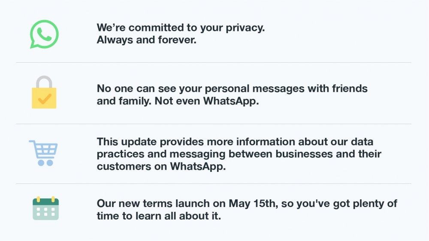Click the green WhatsApp logo icon
Viewport: 429px width, 241px height.
[x=44, y=34]
